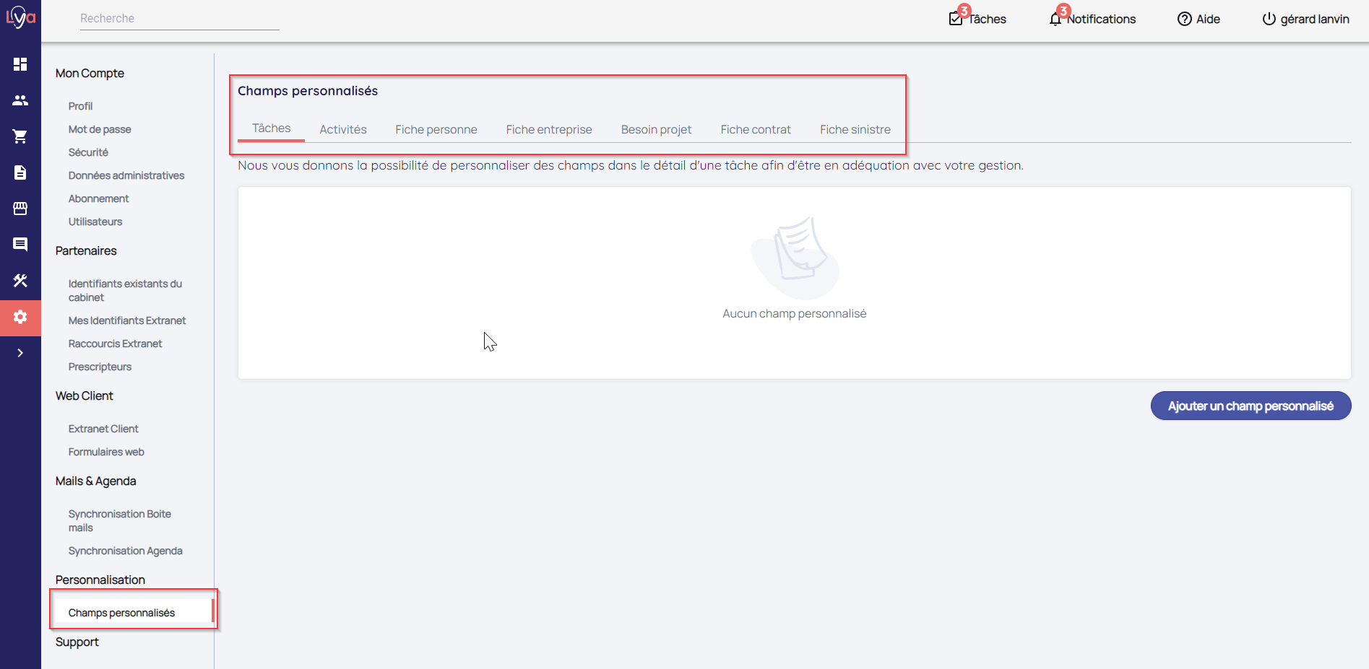Open the contacts people icon in sidebar

pyautogui.click(x=20, y=100)
